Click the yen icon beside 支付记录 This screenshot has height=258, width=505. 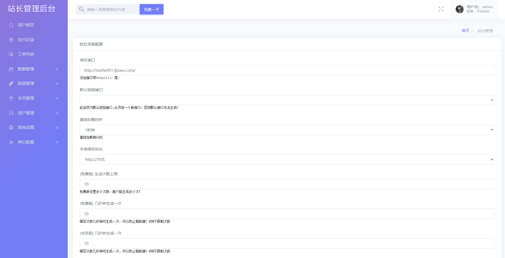[x=11, y=40]
